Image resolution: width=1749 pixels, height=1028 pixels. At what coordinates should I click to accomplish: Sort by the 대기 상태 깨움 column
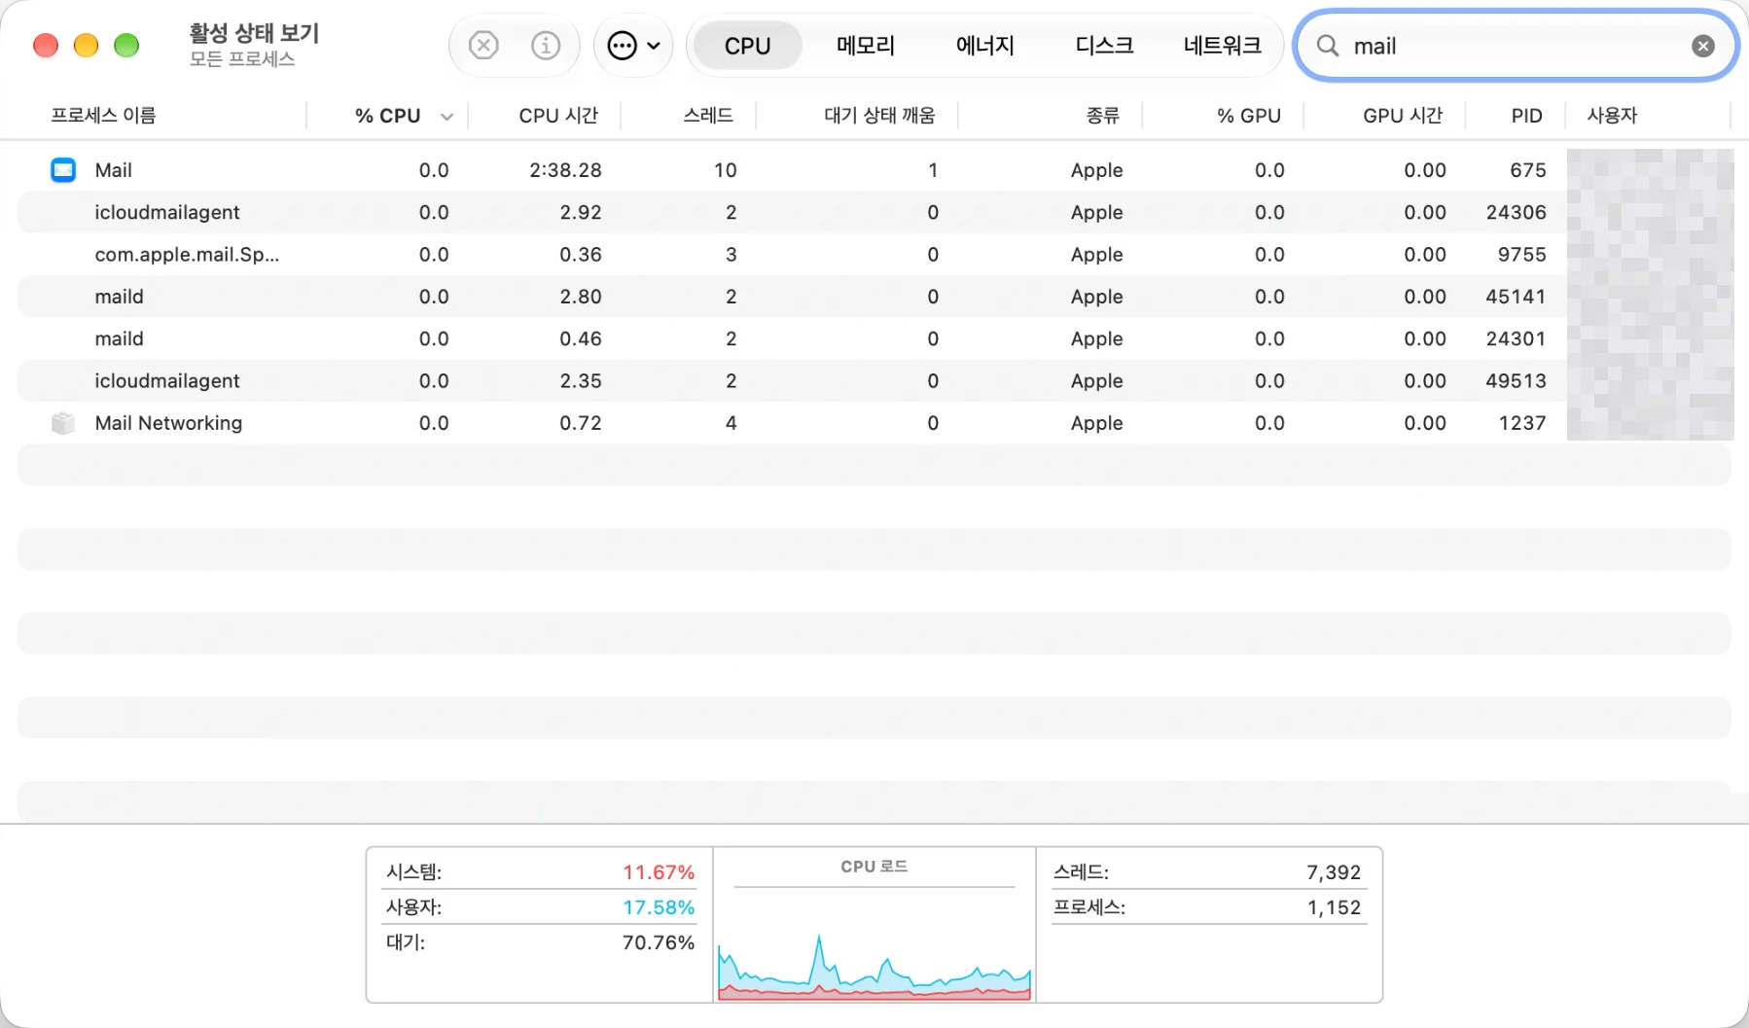(x=879, y=116)
